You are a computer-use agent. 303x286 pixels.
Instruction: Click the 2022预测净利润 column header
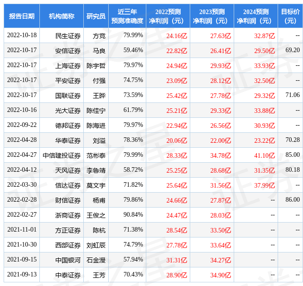coord(168,16)
